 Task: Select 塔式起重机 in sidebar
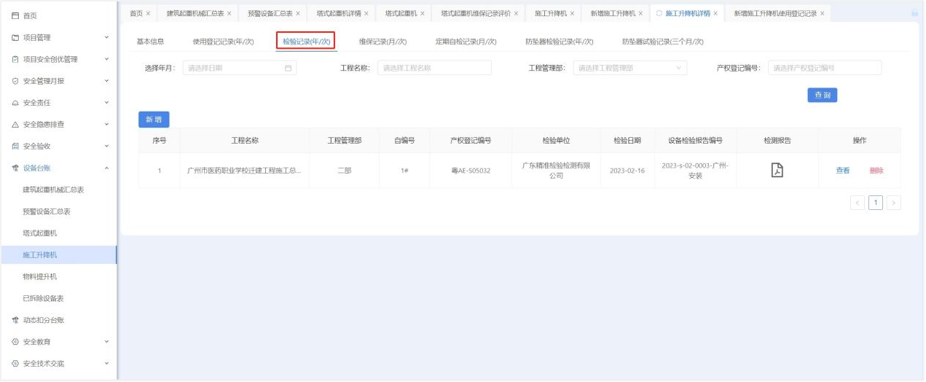point(39,233)
